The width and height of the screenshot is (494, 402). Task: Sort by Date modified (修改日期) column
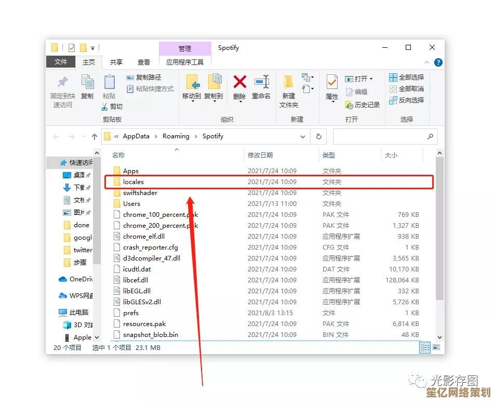tap(260, 155)
